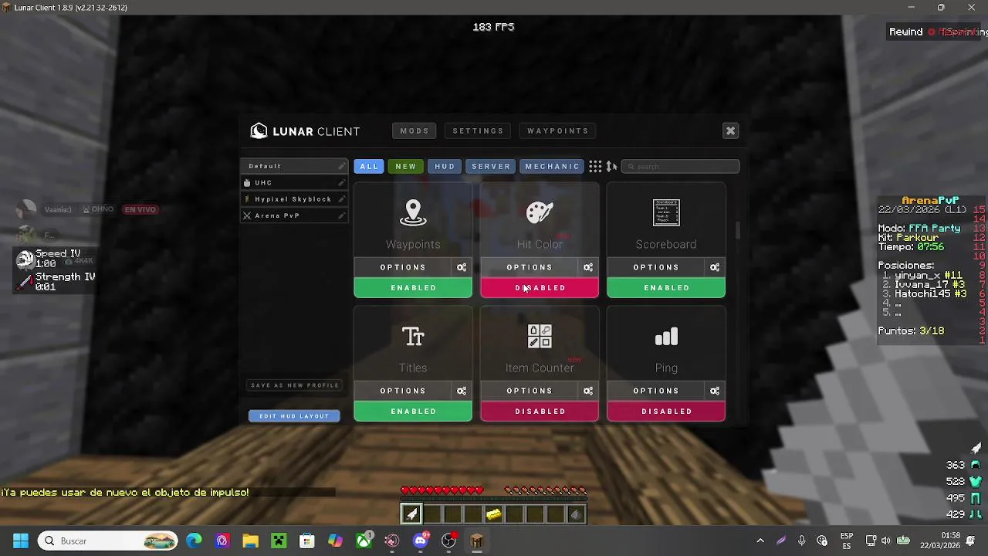Select the Arena PvP profile
Screen dimensions: 988x556
(294, 216)
